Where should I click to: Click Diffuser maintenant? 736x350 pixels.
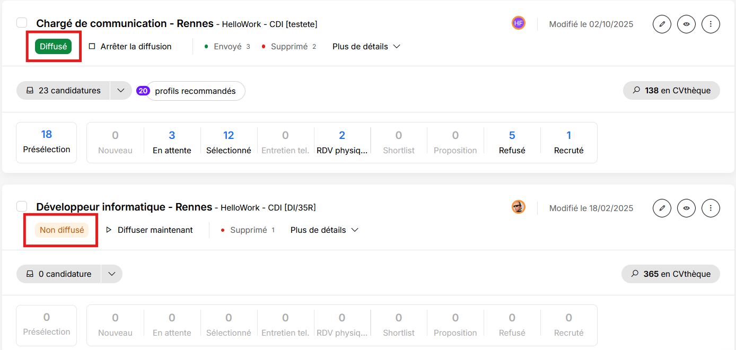tap(149, 230)
